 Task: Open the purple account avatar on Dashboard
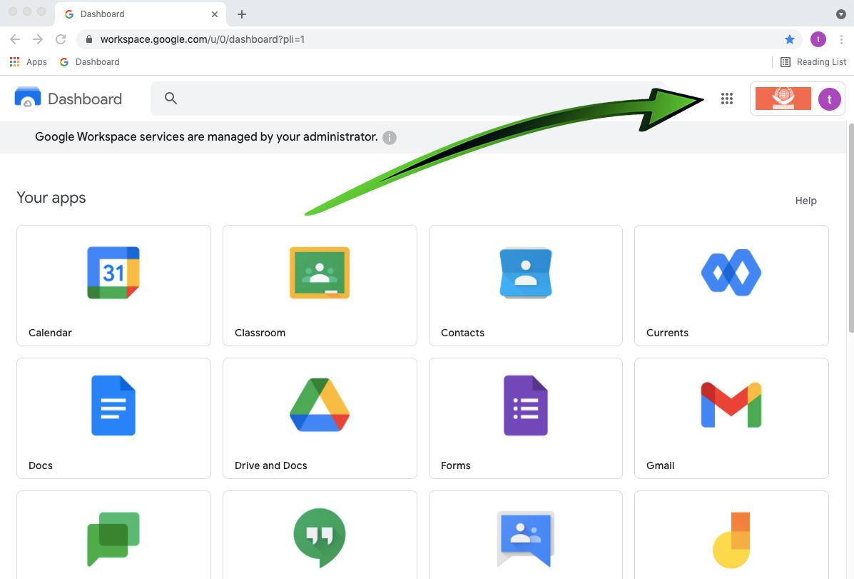tap(829, 99)
